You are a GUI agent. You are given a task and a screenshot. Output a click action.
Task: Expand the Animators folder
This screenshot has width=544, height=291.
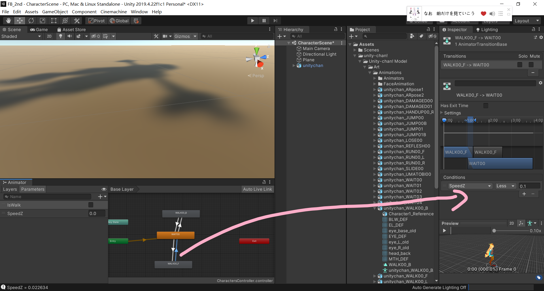pyautogui.click(x=375, y=78)
